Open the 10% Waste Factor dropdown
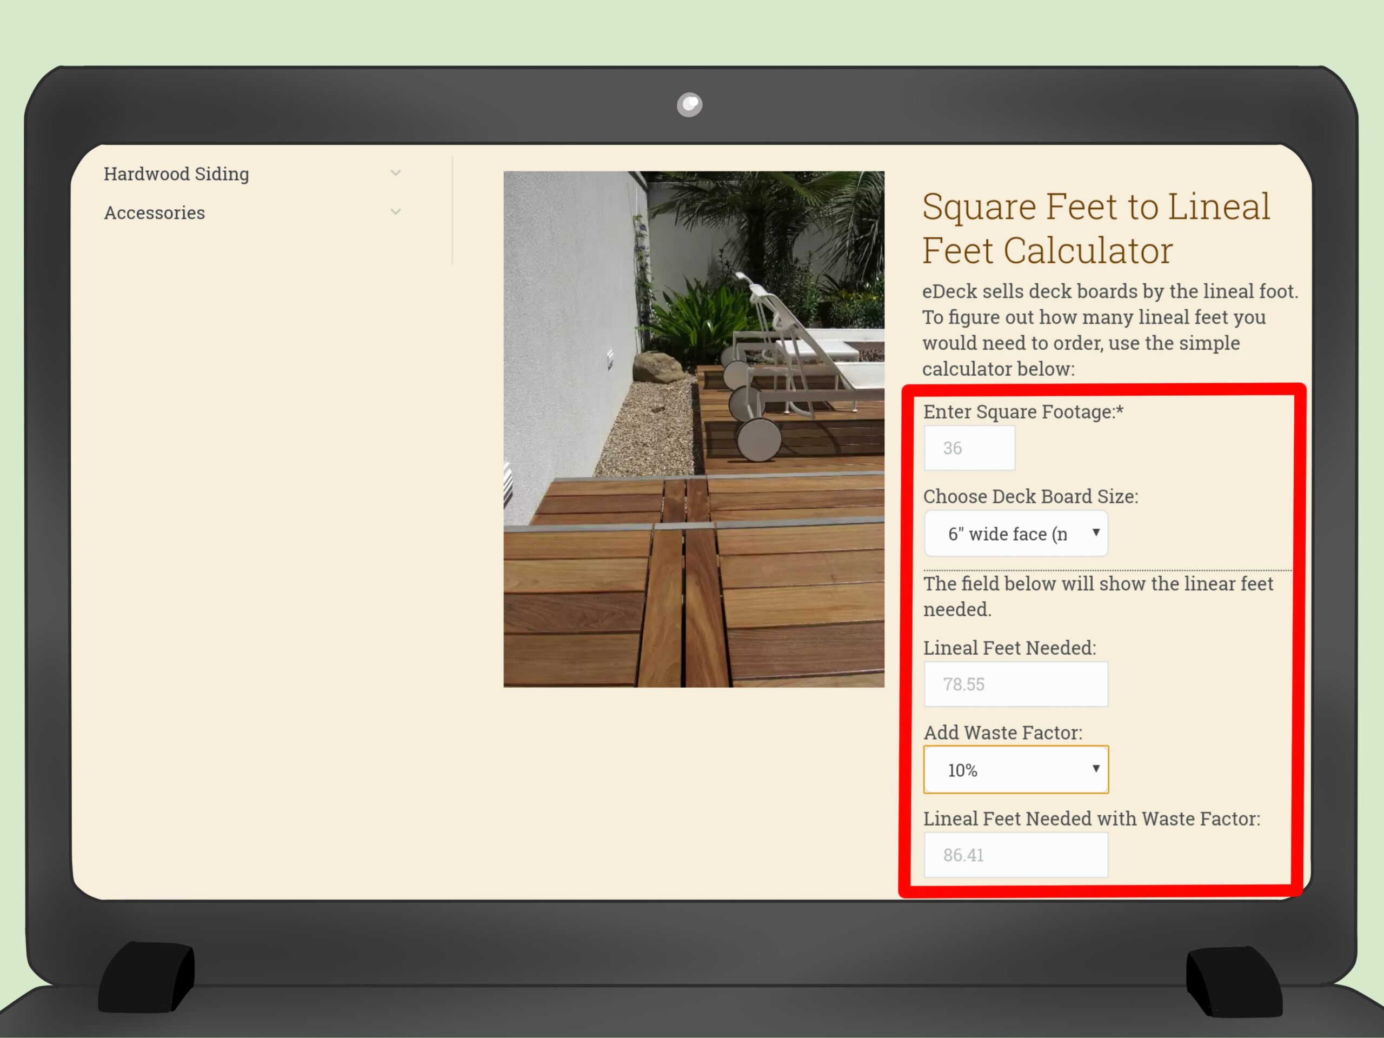The image size is (1384, 1038). 1015,770
